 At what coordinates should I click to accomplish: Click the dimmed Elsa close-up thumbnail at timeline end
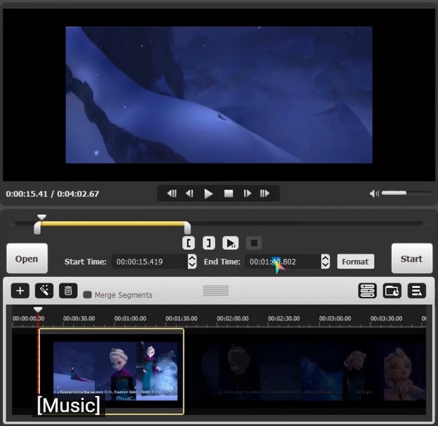[x=404, y=372]
